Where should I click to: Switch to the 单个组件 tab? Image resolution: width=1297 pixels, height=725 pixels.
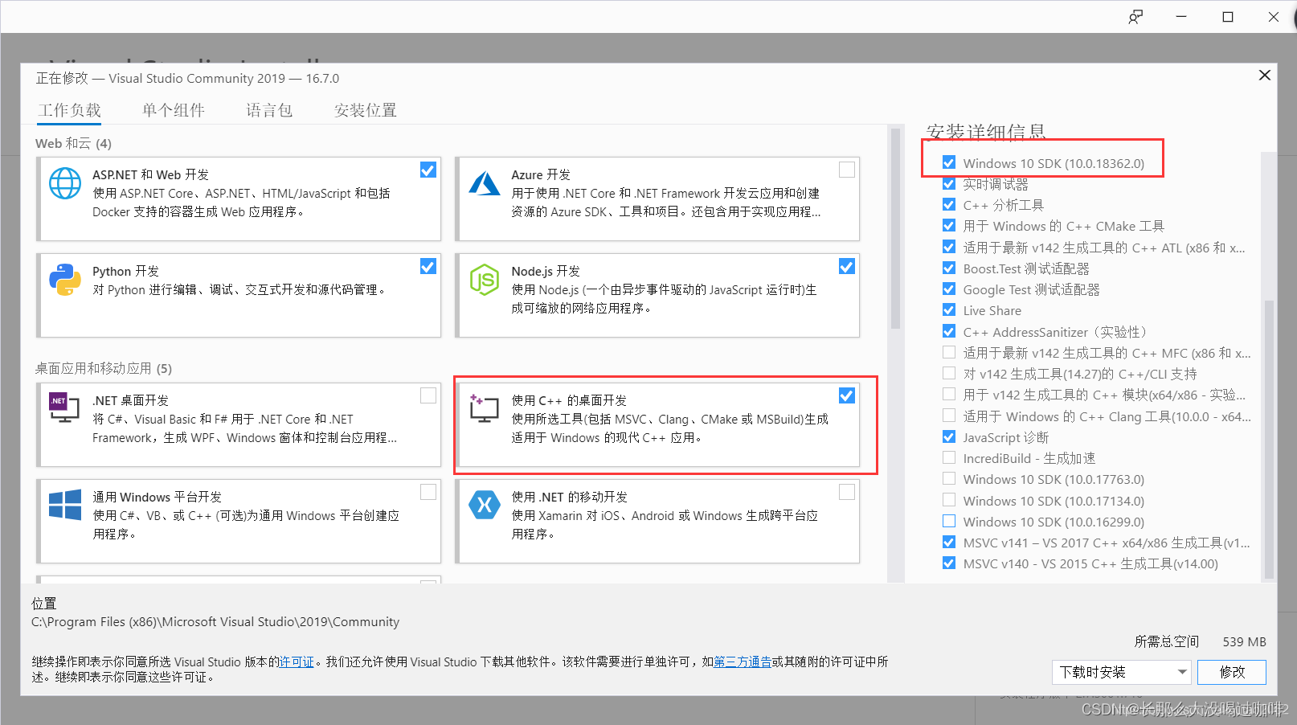pos(174,110)
